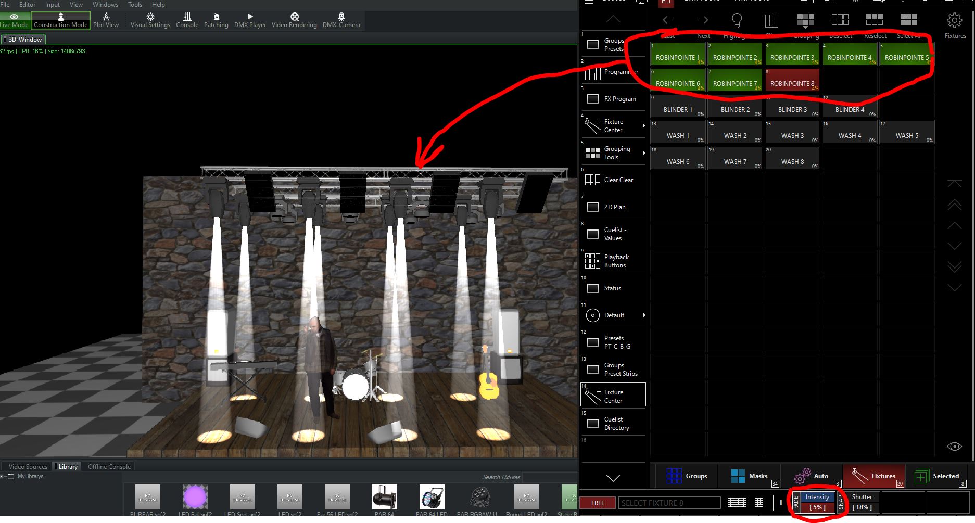Image resolution: width=975 pixels, height=523 pixels.
Task: Switch to the Offline Console tab
Action: click(109, 467)
